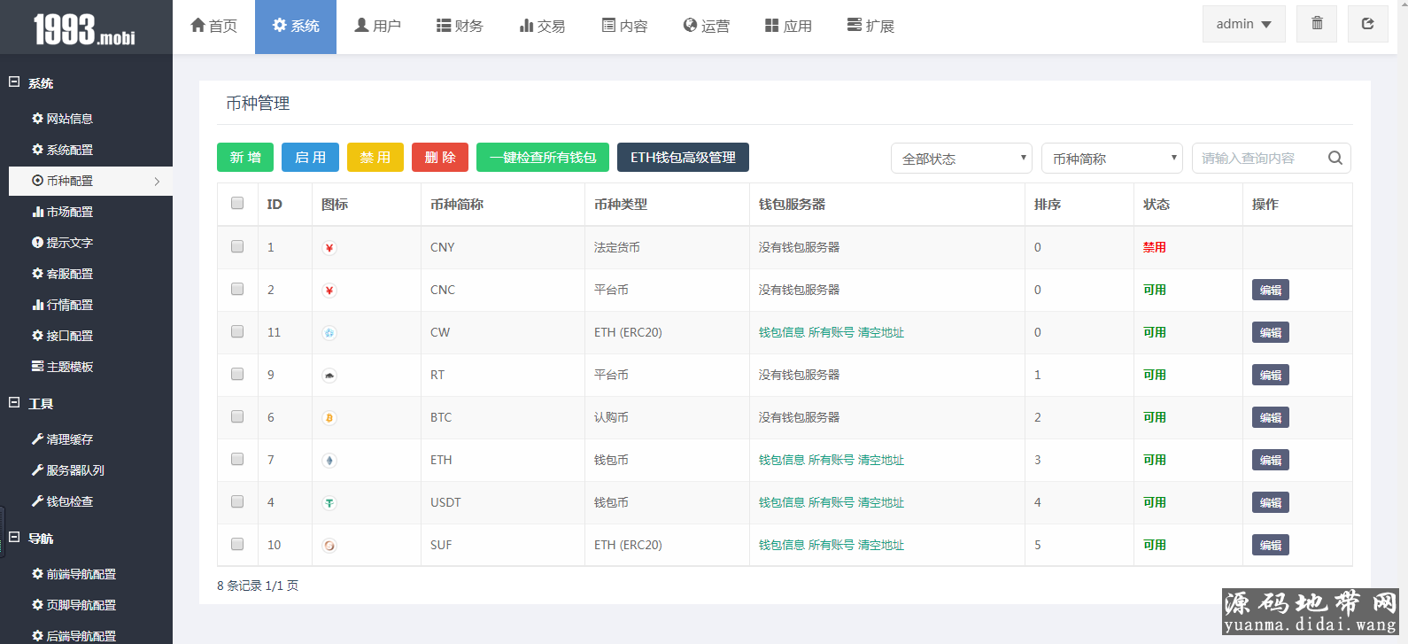This screenshot has width=1408, height=644.
Task: Click the trash icon in top bar
Action: 1317,24
